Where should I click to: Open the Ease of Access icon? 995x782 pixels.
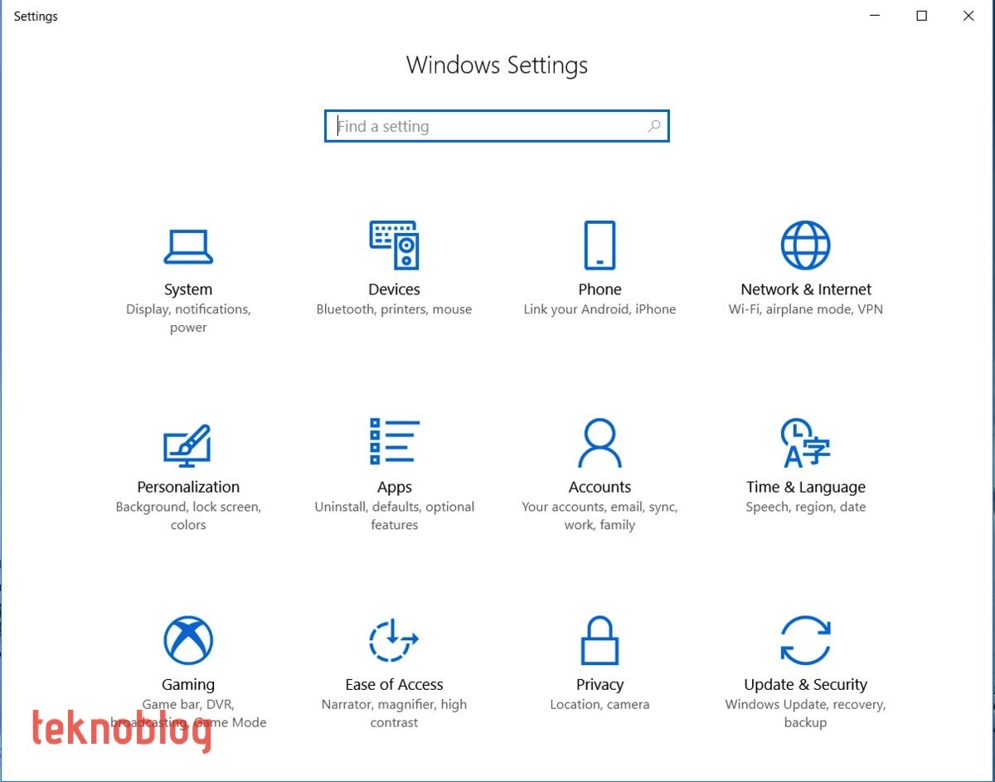394,640
